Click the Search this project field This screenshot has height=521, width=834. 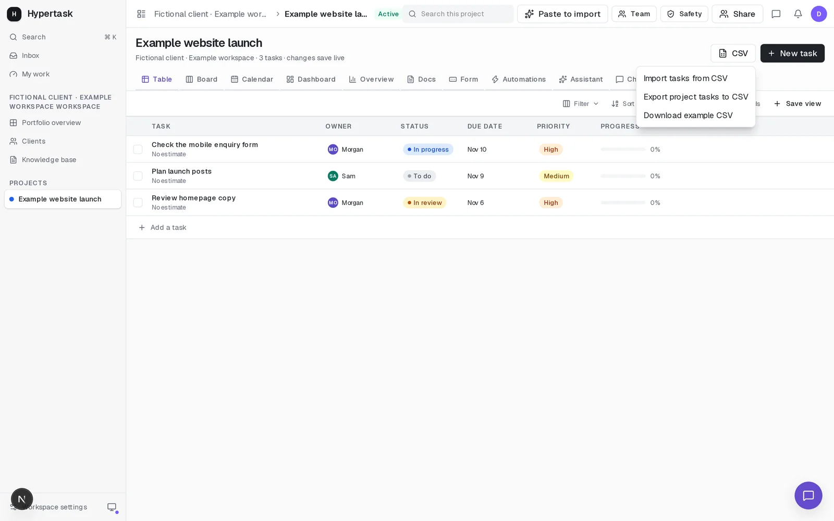point(458,14)
